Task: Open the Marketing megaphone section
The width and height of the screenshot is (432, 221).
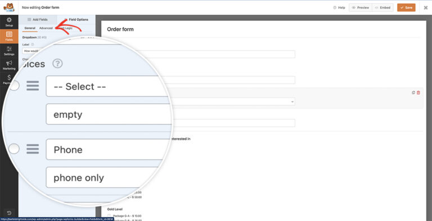Action: pos(9,65)
